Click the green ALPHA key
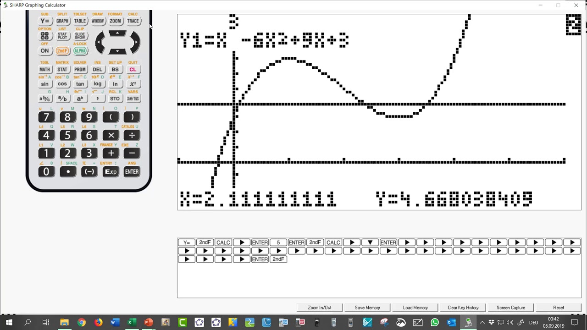 80,51
